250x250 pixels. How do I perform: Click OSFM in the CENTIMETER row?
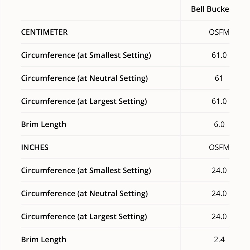(219, 32)
